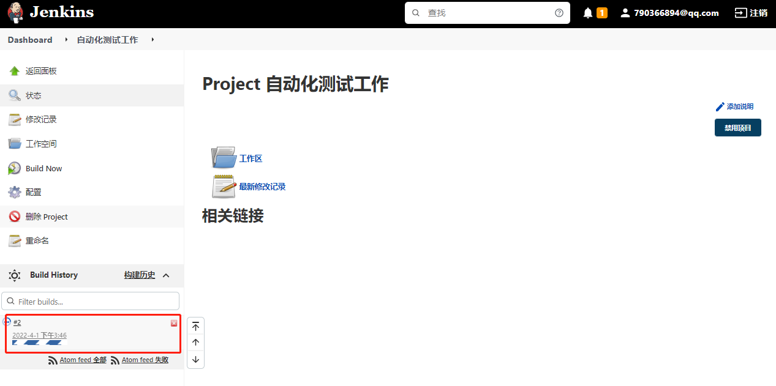Screen dimensions: 776x386
Task: Click the Build Now clock icon
Action: pyautogui.click(x=15, y=168)
